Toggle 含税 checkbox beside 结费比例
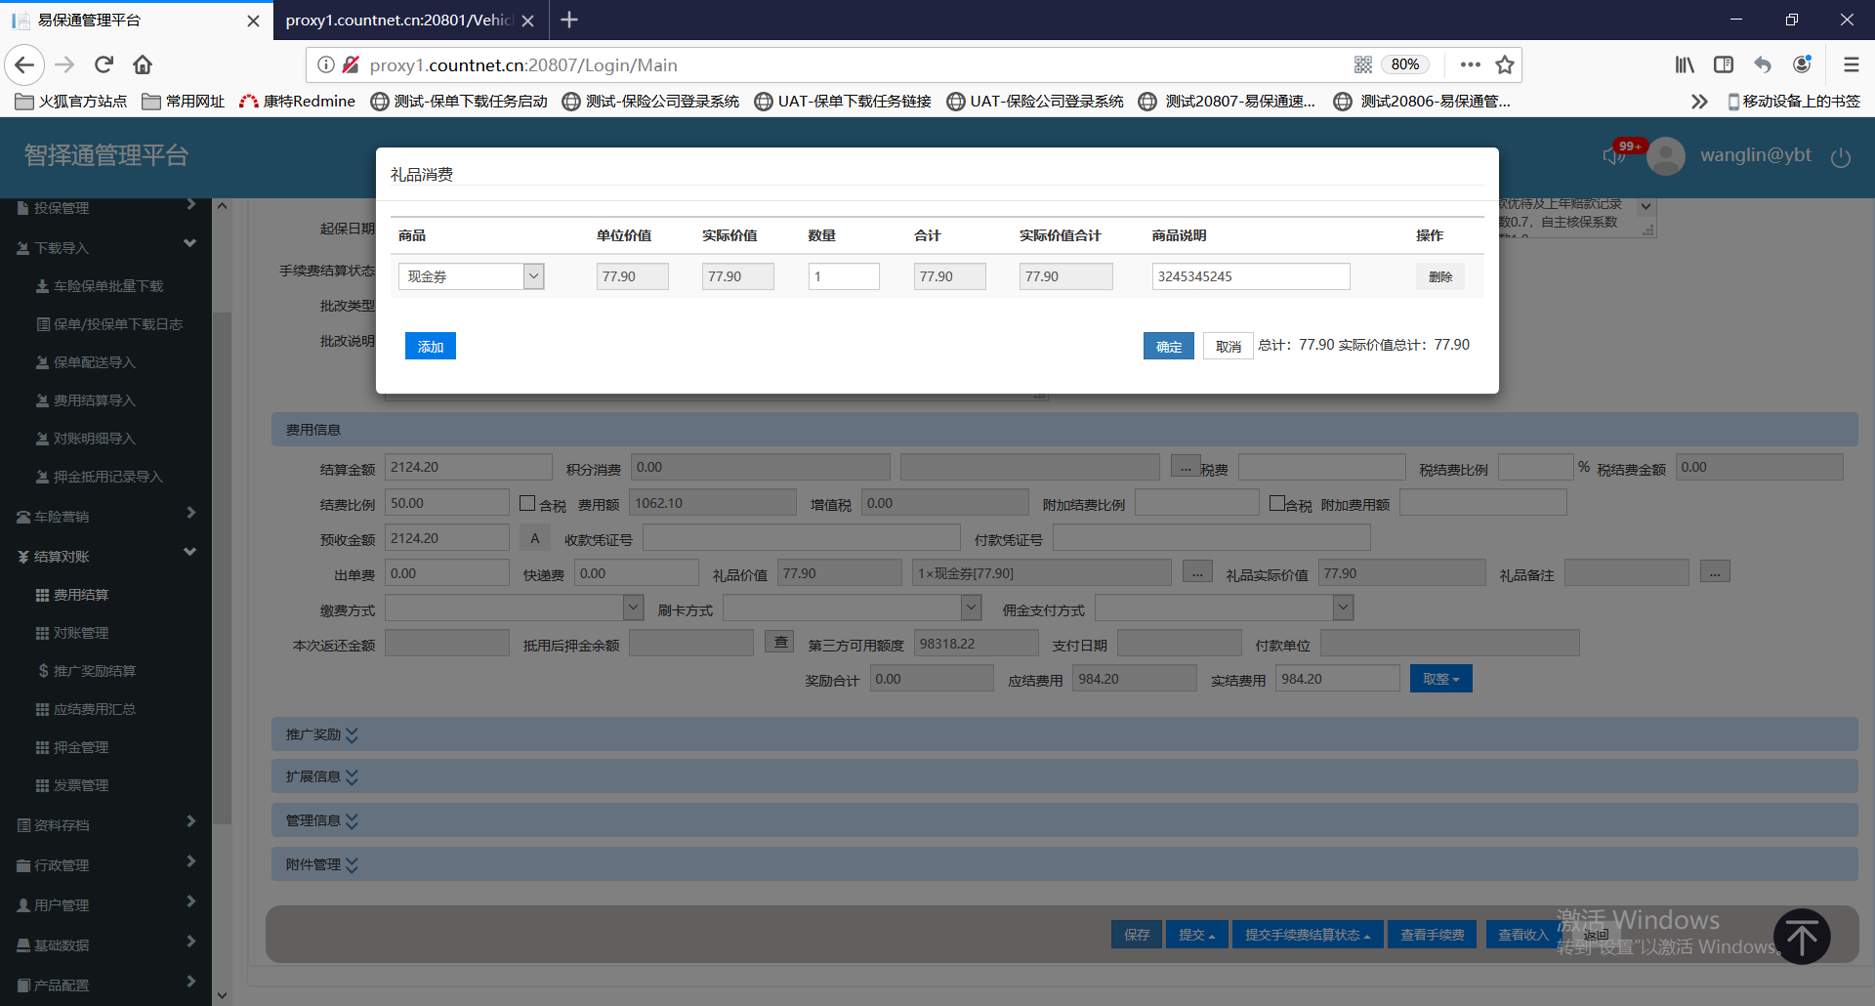1875x1006 pixels. click(527, 503)
